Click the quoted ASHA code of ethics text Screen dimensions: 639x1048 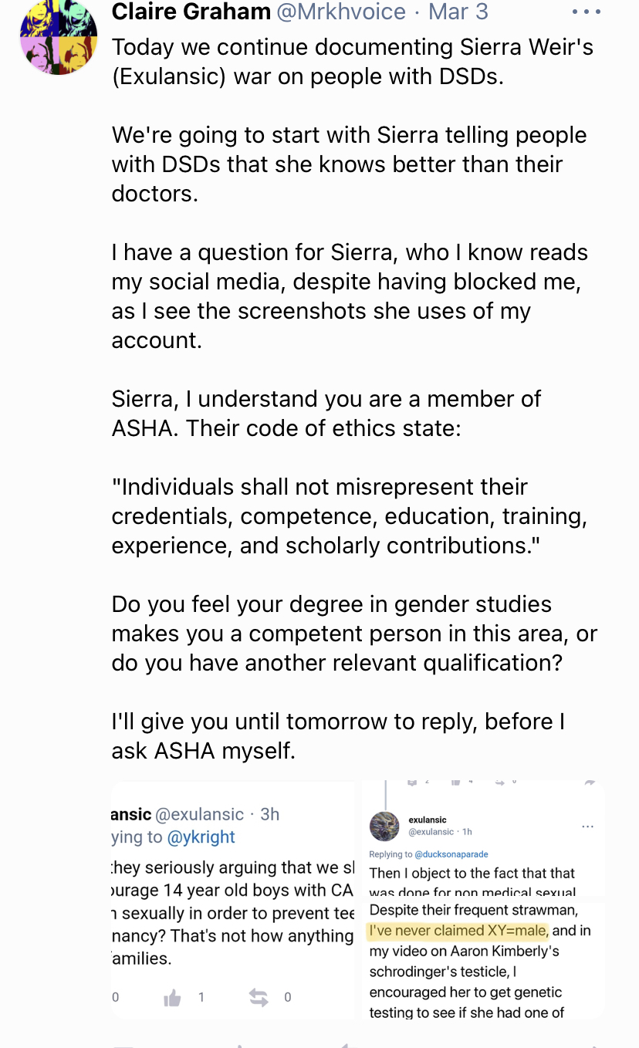(349, 516)
